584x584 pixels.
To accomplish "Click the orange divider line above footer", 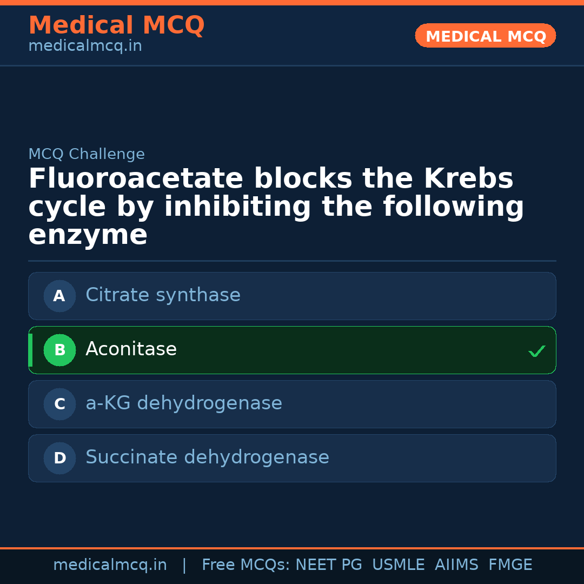I will [x=292, y=547].
